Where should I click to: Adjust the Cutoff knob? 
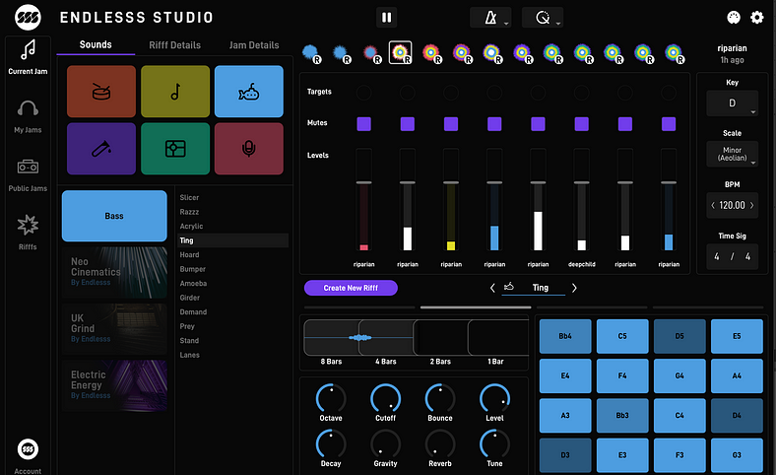click(x=385, y=398)
